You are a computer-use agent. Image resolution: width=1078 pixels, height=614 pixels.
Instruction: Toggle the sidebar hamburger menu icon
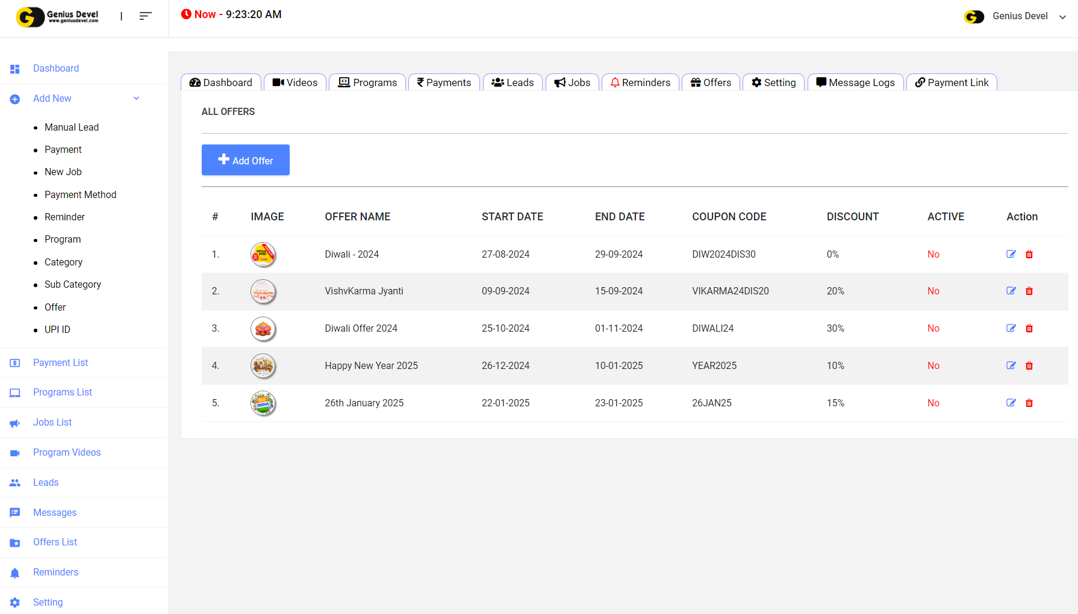(x=145, y=16)
